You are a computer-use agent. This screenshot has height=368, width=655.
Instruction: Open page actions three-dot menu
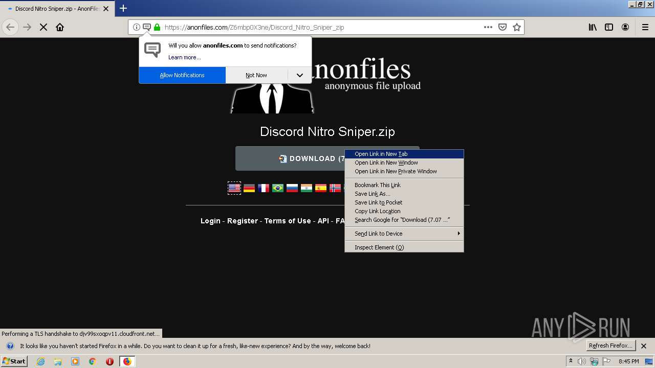(488, 27)
